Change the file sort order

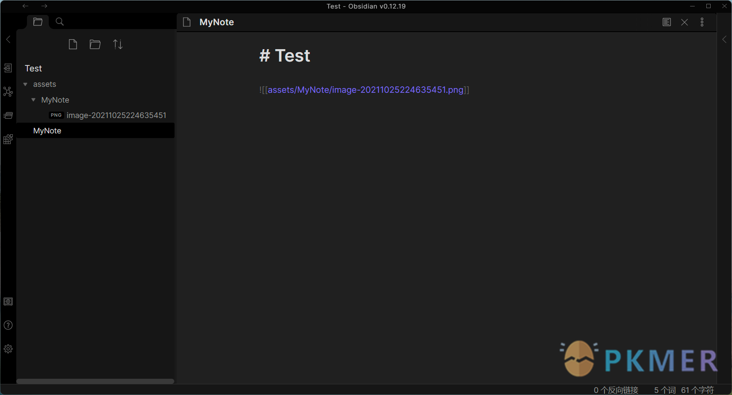click(x=118, y=44)
